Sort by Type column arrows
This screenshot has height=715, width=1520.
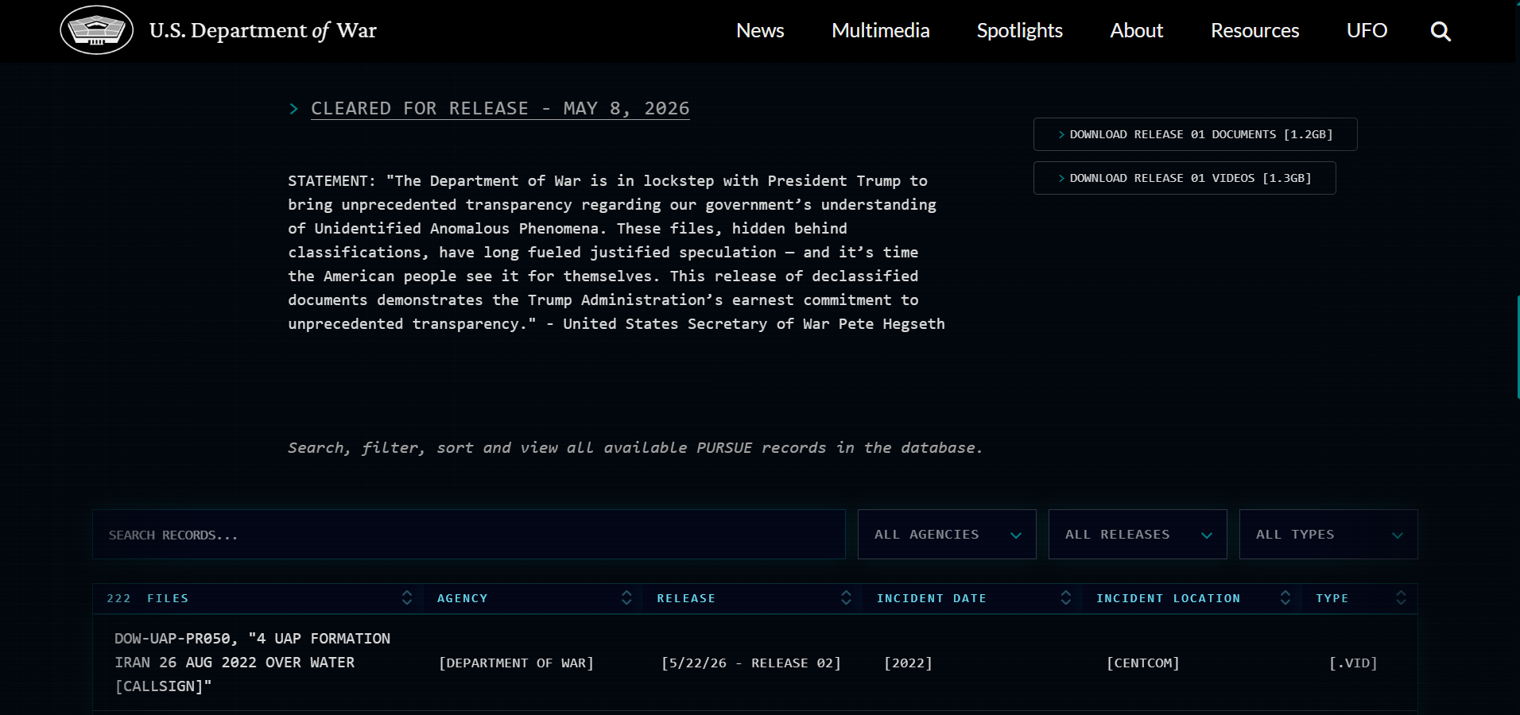[x=1401, y=598]
